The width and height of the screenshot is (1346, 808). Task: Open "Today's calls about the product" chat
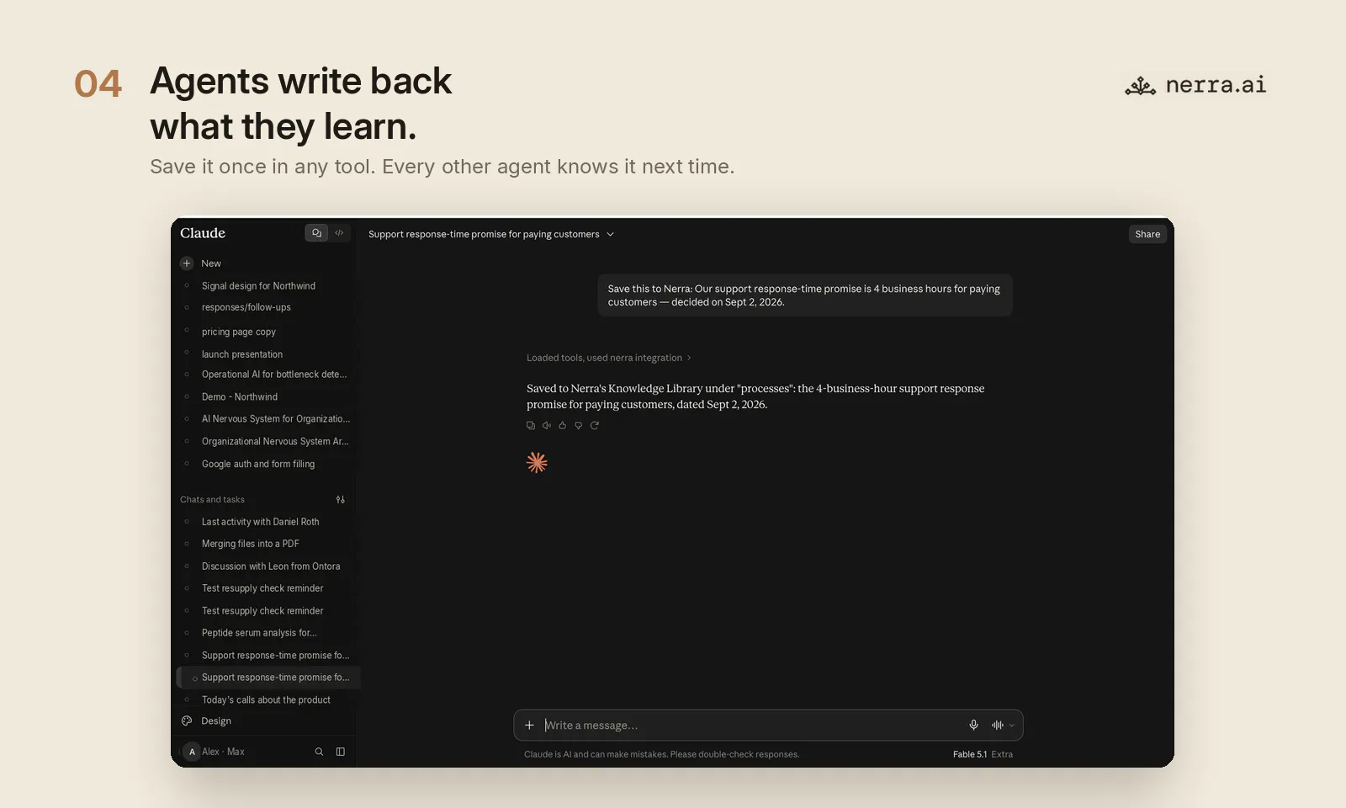tap(266, 700)
